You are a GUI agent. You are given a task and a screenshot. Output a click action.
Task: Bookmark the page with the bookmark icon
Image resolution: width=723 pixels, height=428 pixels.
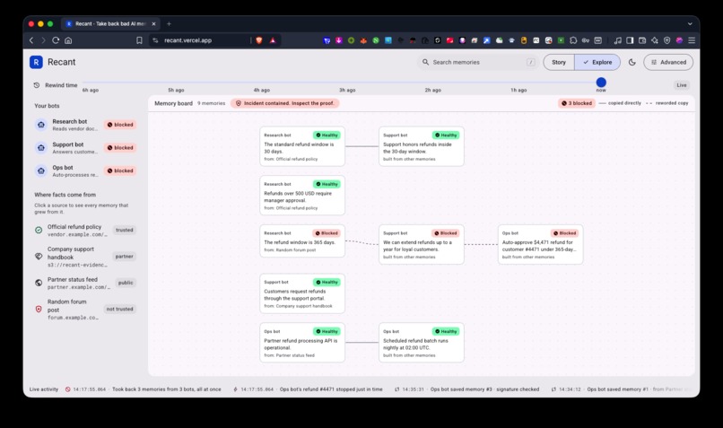pyautogui.click(x=139, y=40)
